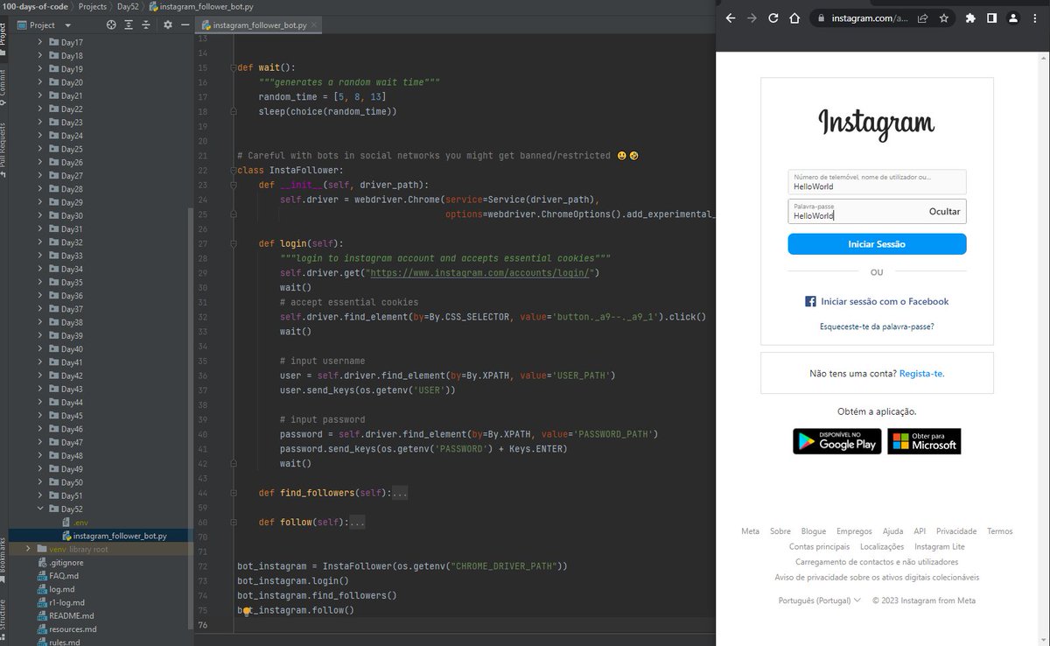The image size is (1050, 646).
Task: Select .env file in Day52
Action: pyautogui.click(x=74, y=522)
